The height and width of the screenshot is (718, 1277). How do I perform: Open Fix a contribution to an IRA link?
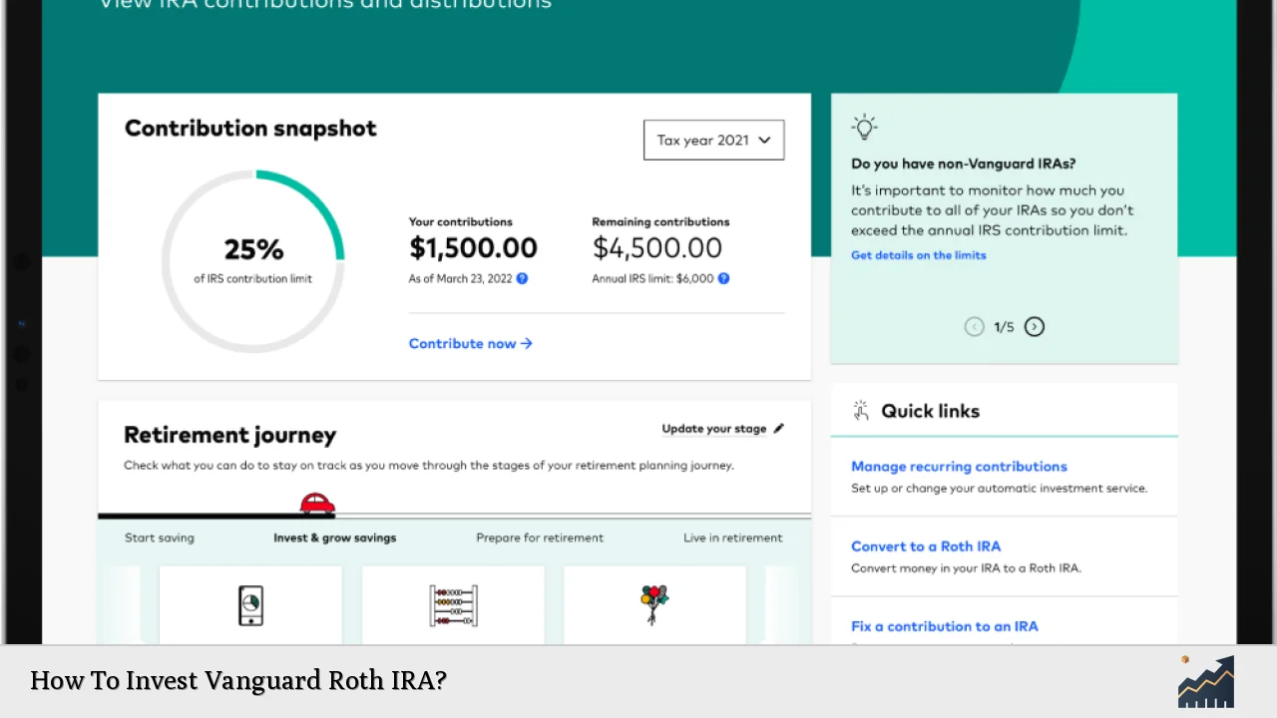coord(945,626)
